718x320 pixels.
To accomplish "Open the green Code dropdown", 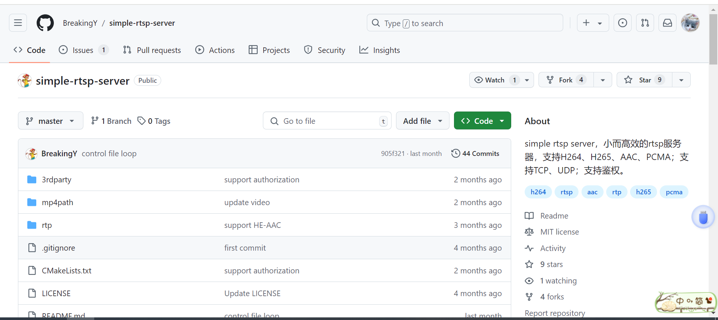I will (482, 121).
